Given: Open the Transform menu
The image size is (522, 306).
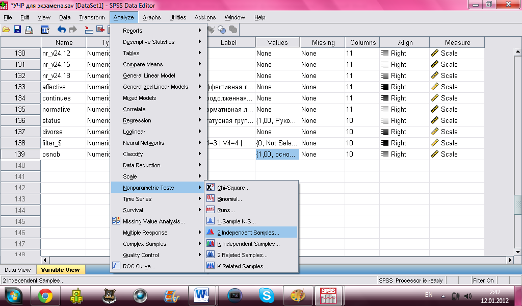Looking at the screenshot, I should [x=92, y=17].
